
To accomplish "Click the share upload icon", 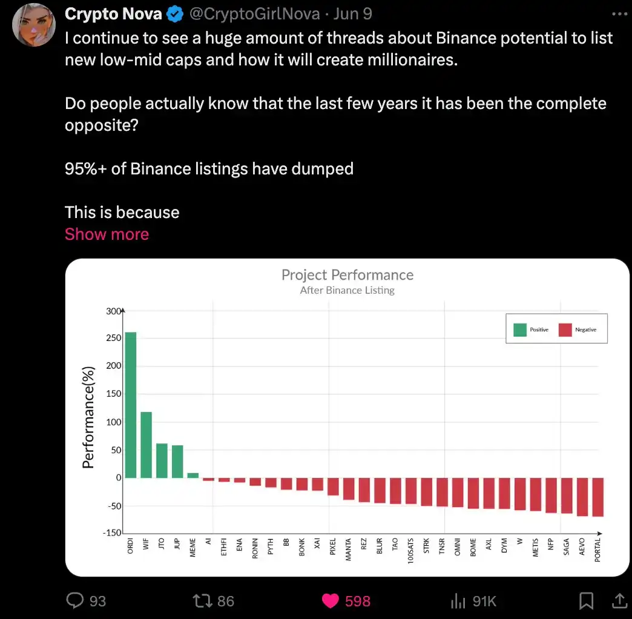I will 619,600.
